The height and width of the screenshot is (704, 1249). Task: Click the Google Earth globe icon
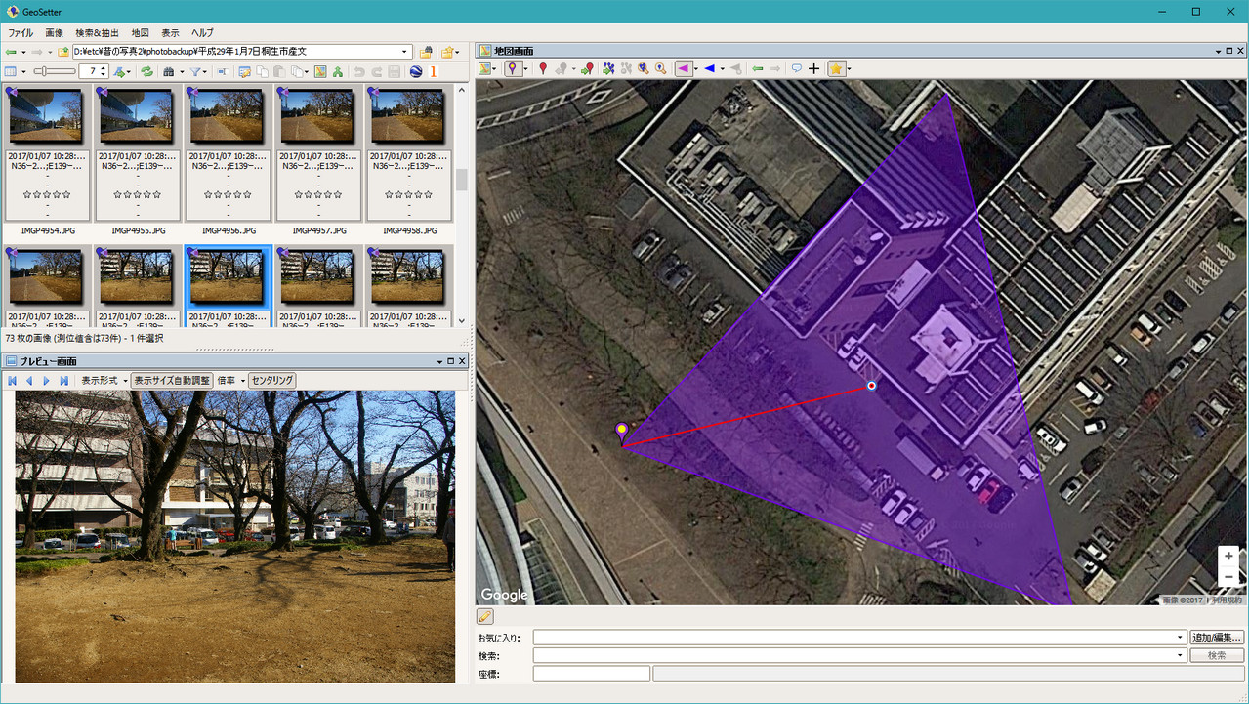coord(417,71)
